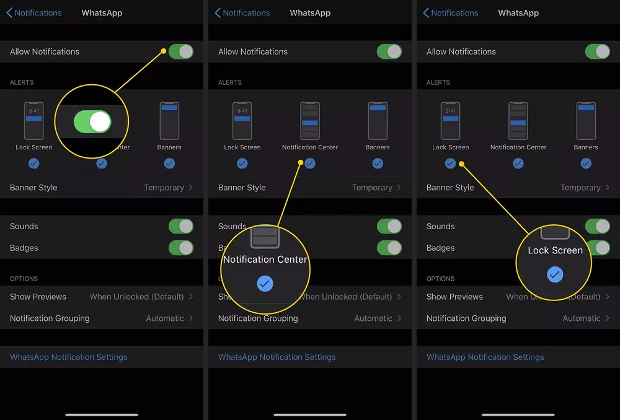The image size is (620, 420).
Task: Select Notification Center phone icon in middle screenshot
Action: coord(310,121)
